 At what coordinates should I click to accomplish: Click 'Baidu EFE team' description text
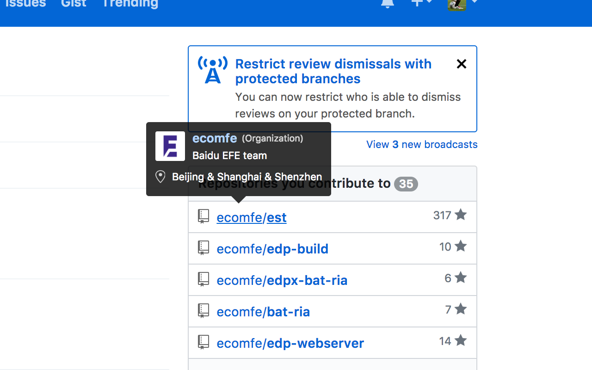230,156
